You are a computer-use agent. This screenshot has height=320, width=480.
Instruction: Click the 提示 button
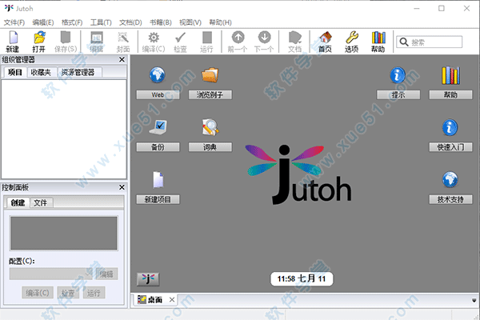398,95
